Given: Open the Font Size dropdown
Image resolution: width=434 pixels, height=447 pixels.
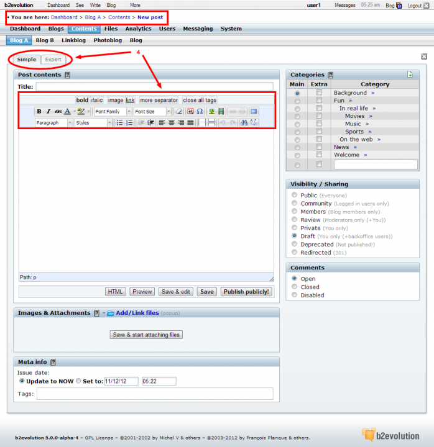Looking at the screenshot, I should [x=152, y=112].
